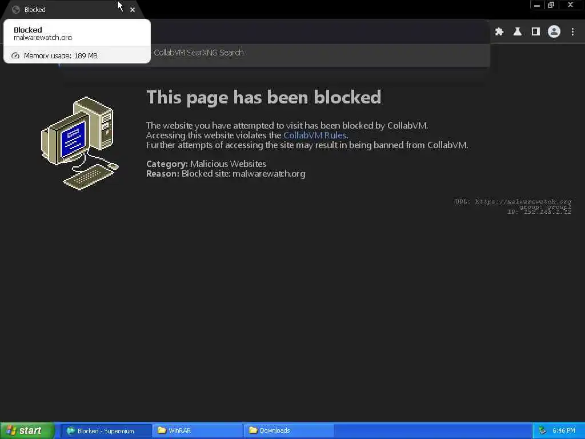Screen dimensions: 585x439
Task: Click the 6:46 PM taskbar clock
Action: click(x=564, y=431)
